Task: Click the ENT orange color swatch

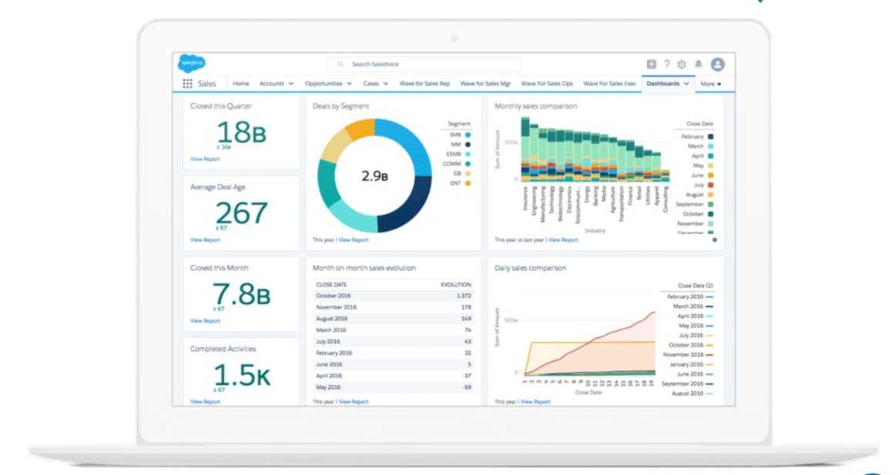Action: pyautogui.click(x=468, y=182)
